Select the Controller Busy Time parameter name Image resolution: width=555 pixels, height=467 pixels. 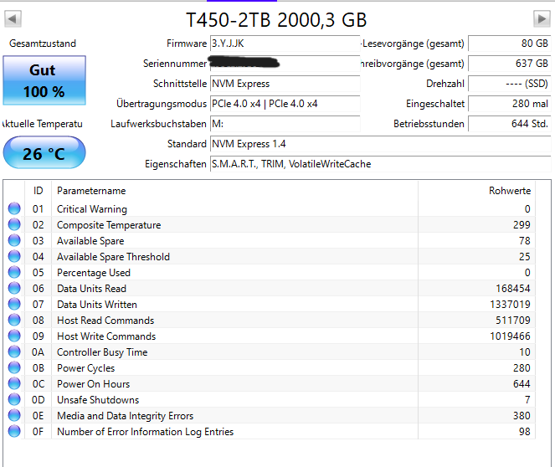pos(102,352)
